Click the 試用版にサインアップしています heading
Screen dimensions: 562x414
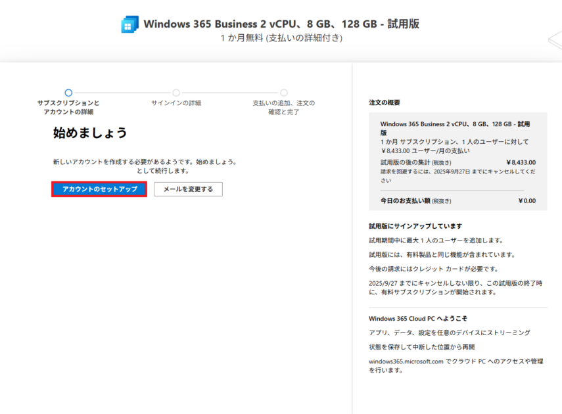415,226
